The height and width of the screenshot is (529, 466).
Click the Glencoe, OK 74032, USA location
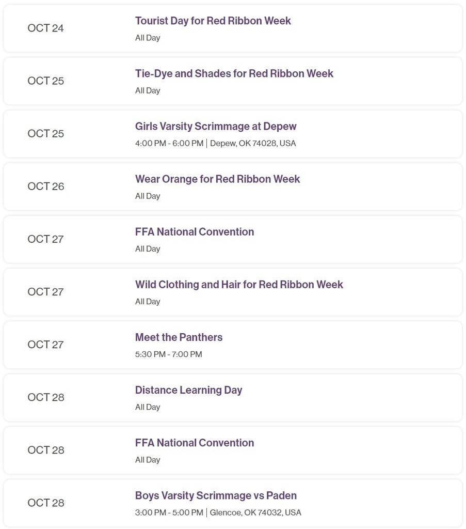click(255, 512)
